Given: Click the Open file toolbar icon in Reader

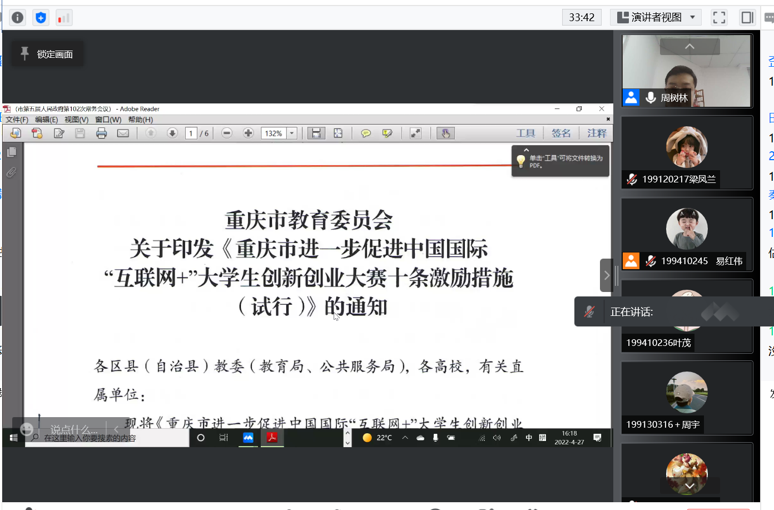Looking at the screenshot, I should click(x=16, y=133).
